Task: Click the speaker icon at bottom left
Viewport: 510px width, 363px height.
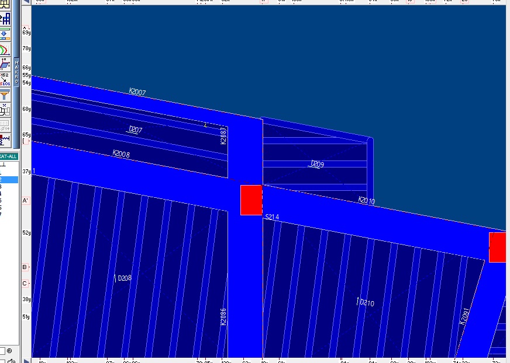Action: (x=11, y=360)
